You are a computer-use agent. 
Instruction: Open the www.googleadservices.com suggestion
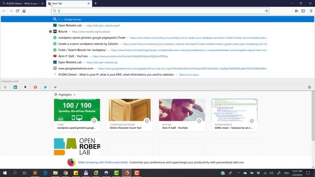(x=157, y=68)
